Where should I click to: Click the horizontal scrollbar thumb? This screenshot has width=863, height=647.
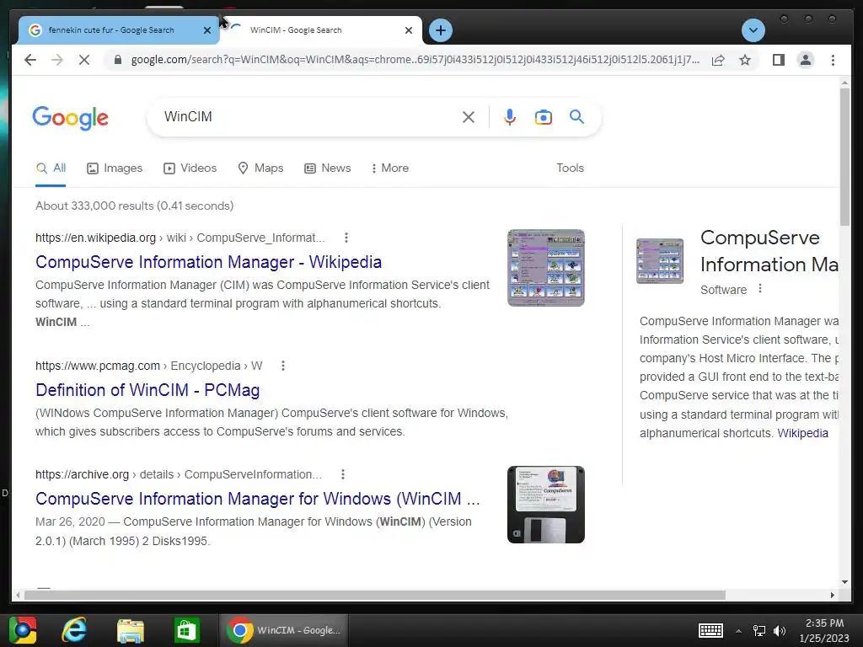(374, 595)
